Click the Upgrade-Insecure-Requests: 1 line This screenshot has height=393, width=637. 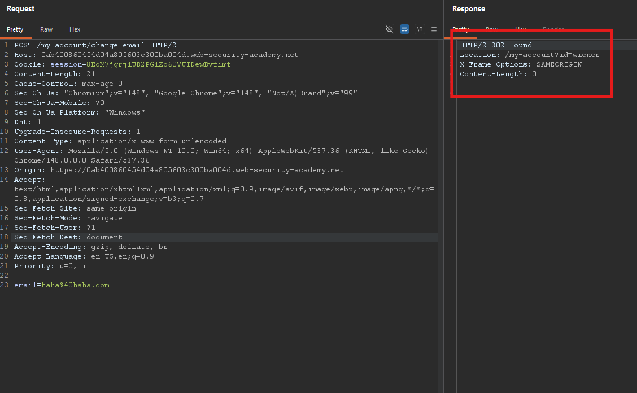tap(77, 132)
